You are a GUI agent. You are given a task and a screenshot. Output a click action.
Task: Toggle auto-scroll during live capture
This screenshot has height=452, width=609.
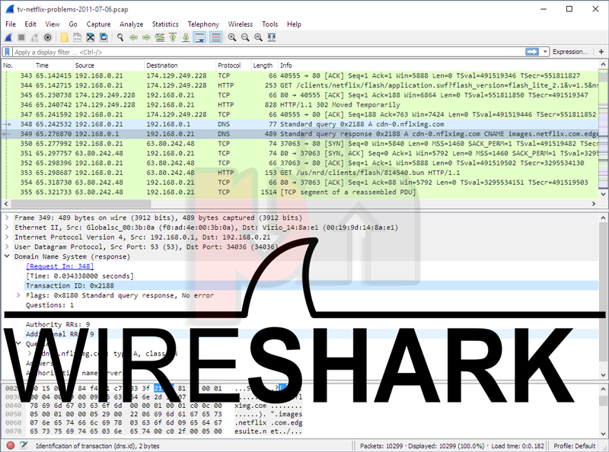coord(199,37)
